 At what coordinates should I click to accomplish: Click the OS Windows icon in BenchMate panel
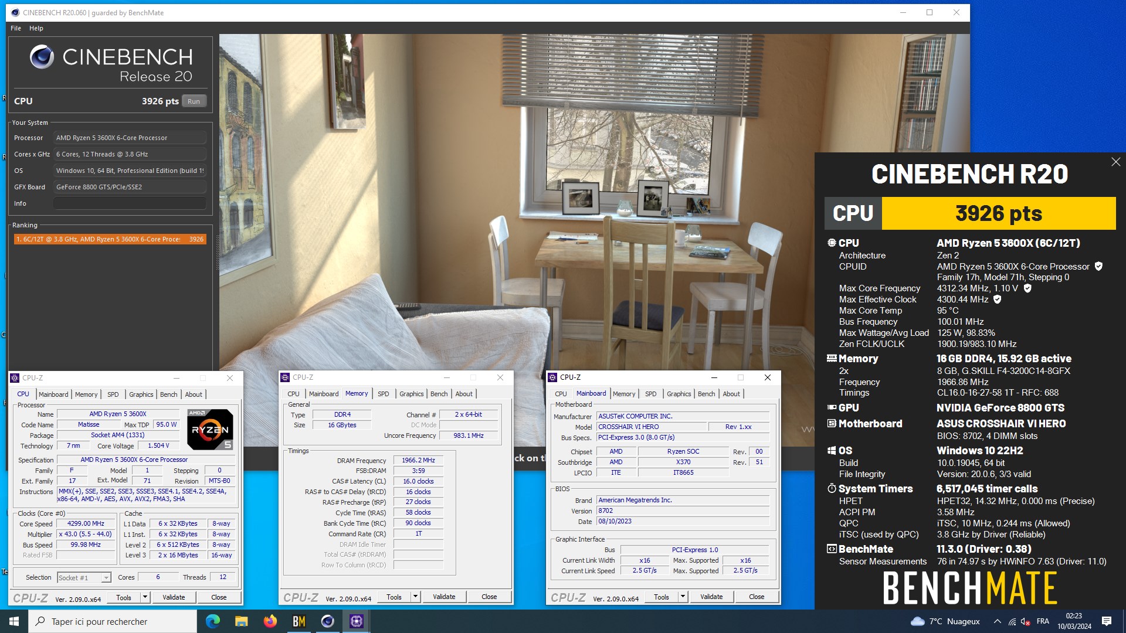[832, 450]
